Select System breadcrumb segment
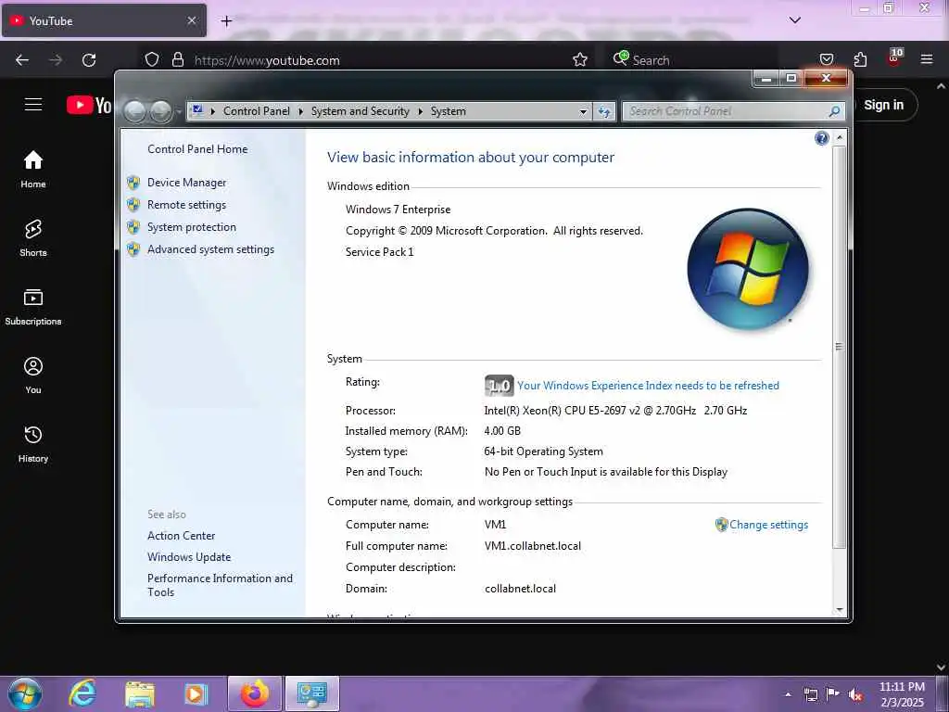This screenshot has height=712, width=949. (x=449, y=111)
